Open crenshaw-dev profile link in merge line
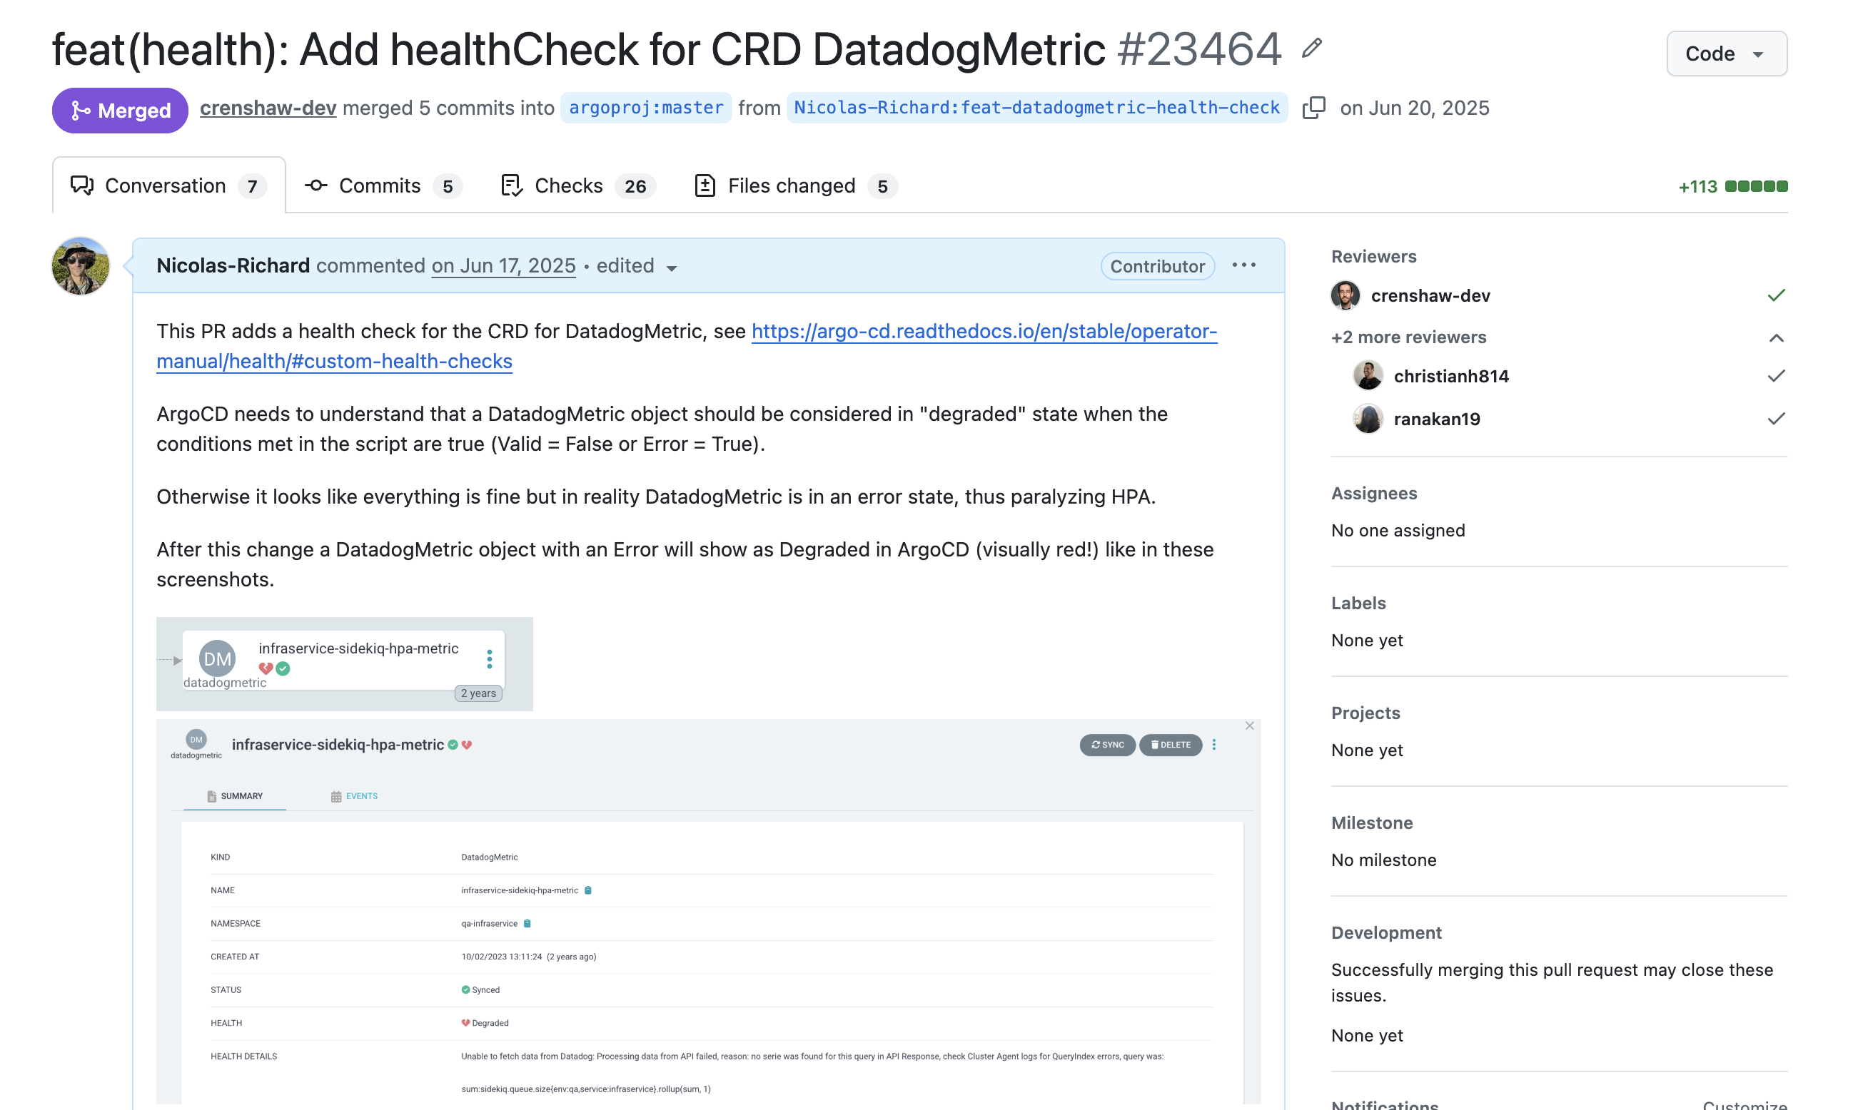Screen dimensions: 1863x1110 (x=268, y=108)
